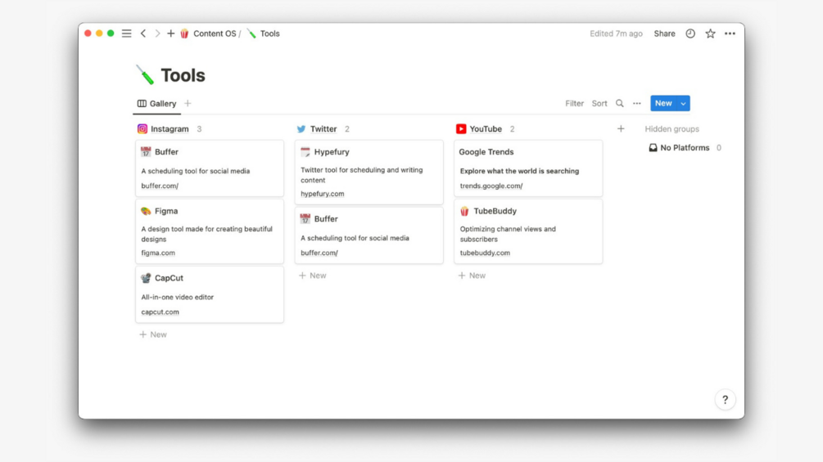Click the capcut.com link
This screenshot has width=823, height=462.
160,312
